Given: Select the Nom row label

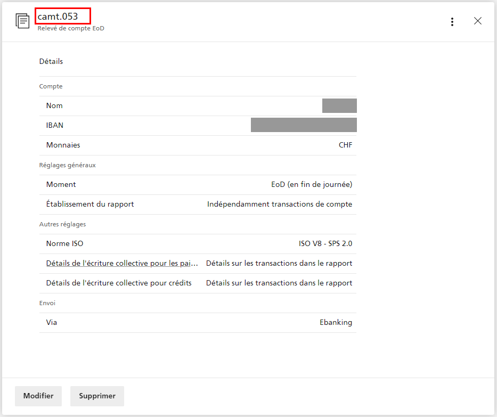Looking at the screenshot, I should coord(54,105).
